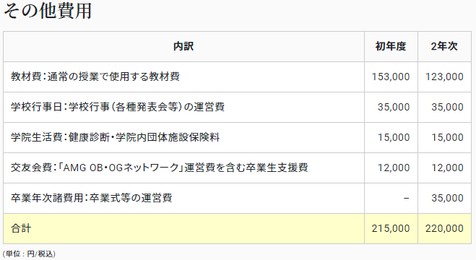The width and height of the screenshot is (476, 260).
Task: Click first-year 15,000 student life fee
Action: [x=394, y=137]
